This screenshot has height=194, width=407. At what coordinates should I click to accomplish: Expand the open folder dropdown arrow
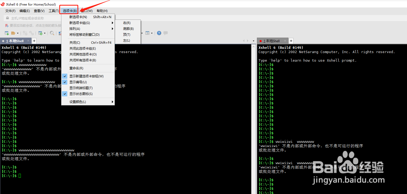pyautogui.click(x=18, y=33)
